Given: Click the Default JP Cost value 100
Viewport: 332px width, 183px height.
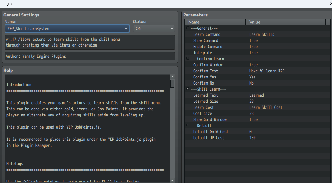Looking at the screenshot, I should coord(252,138).
